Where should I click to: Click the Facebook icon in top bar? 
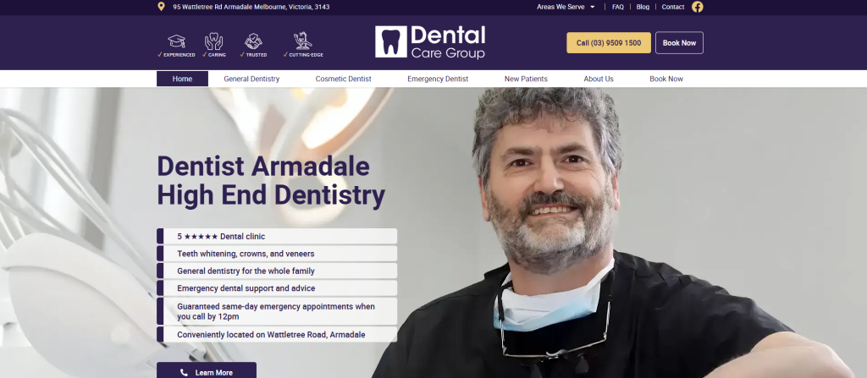tap(697, 7)
